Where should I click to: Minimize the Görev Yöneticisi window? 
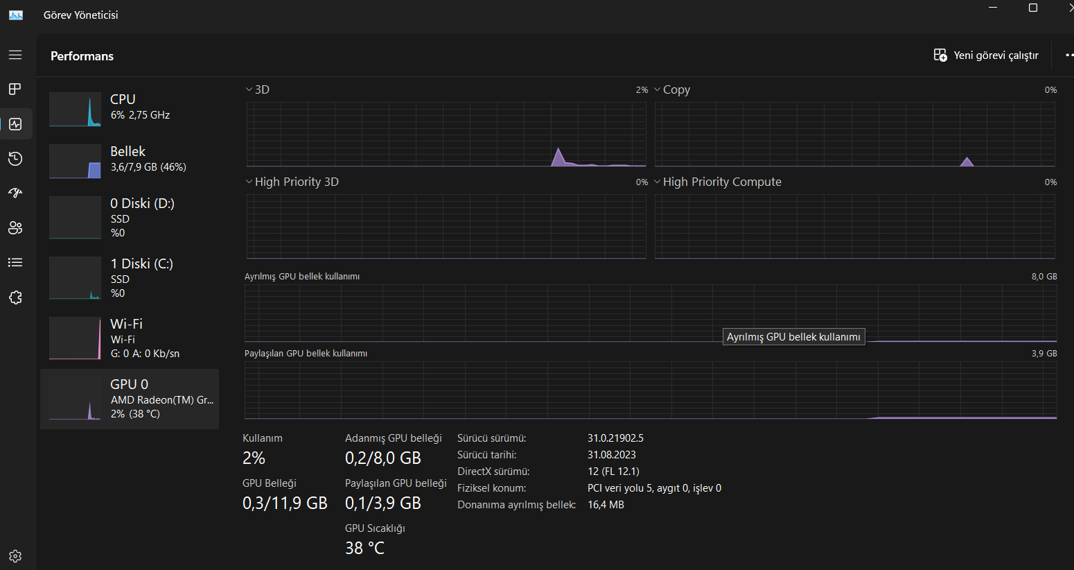pos(993,8)
